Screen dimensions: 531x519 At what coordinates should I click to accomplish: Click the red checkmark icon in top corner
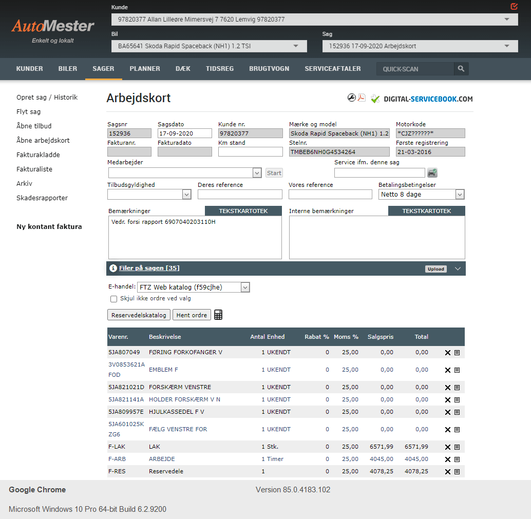514,7
